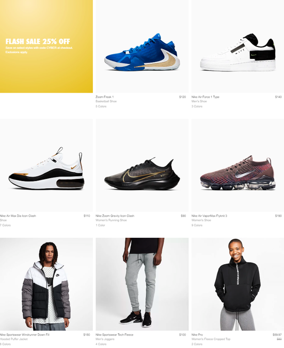Open the Zoom Freak 1 product title link
284x348 pixels.
click(105, 97)
